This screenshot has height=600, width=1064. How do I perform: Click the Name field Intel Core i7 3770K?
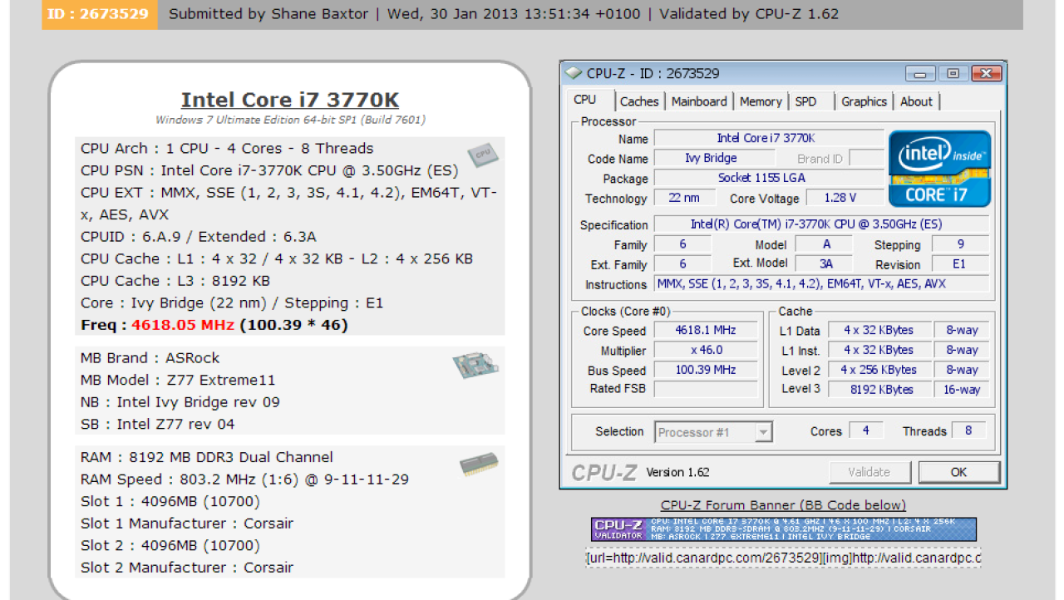pos(769,138)
